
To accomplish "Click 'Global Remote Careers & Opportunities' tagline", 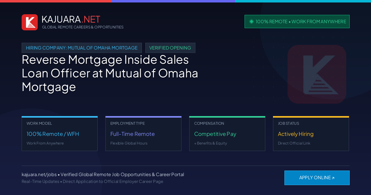I will tap(83, 27).
